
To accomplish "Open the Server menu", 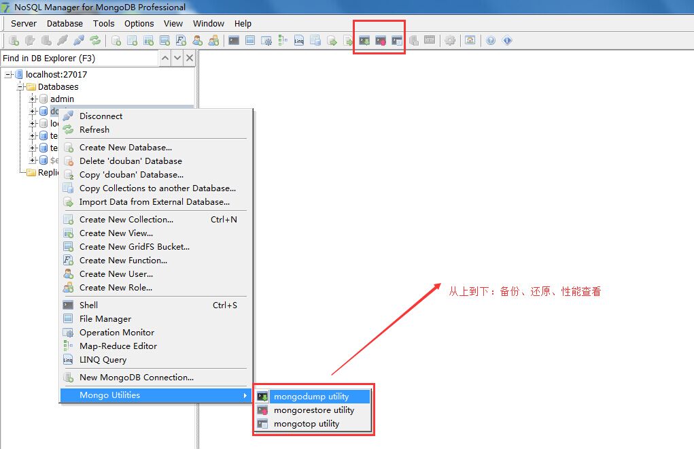I will (24, 23).
